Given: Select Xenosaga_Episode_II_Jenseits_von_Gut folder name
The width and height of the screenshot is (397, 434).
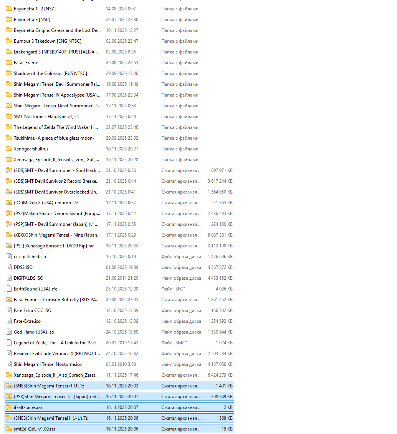Looking at the screenshot, I should click(56, 160).
